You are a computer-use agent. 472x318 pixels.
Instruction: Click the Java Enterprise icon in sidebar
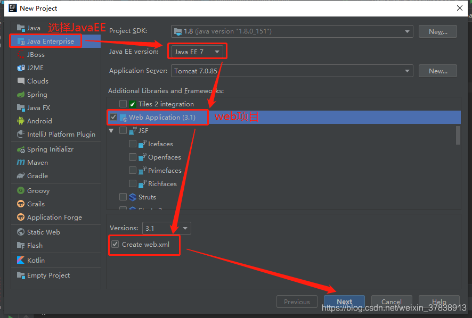[21, 41]
